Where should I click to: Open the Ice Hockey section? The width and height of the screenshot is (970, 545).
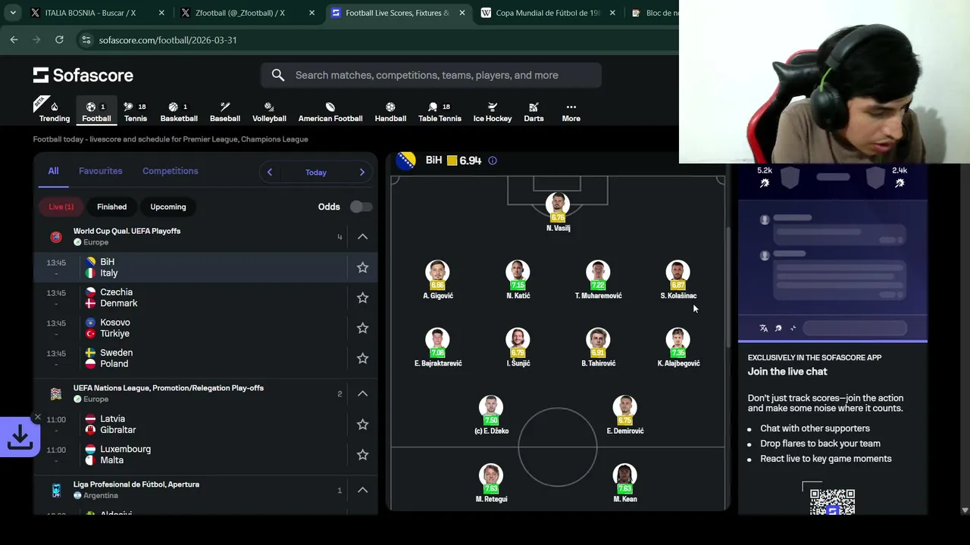[x=493, y=111]
